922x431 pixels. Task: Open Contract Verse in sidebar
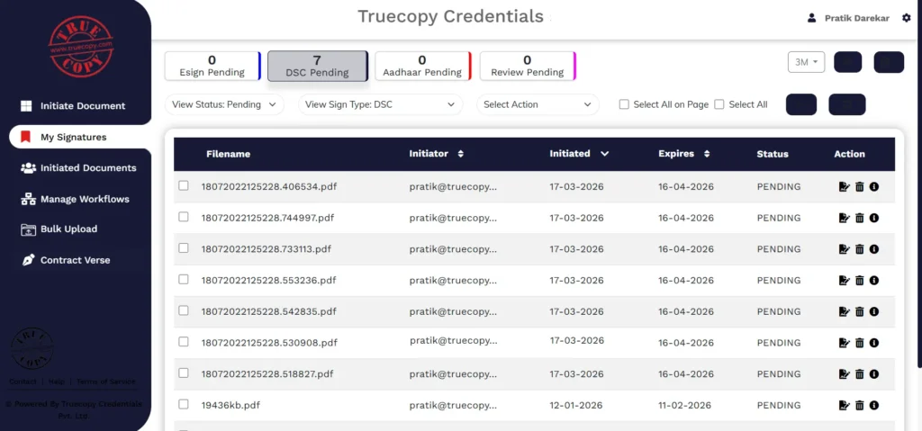pos(65,260)
